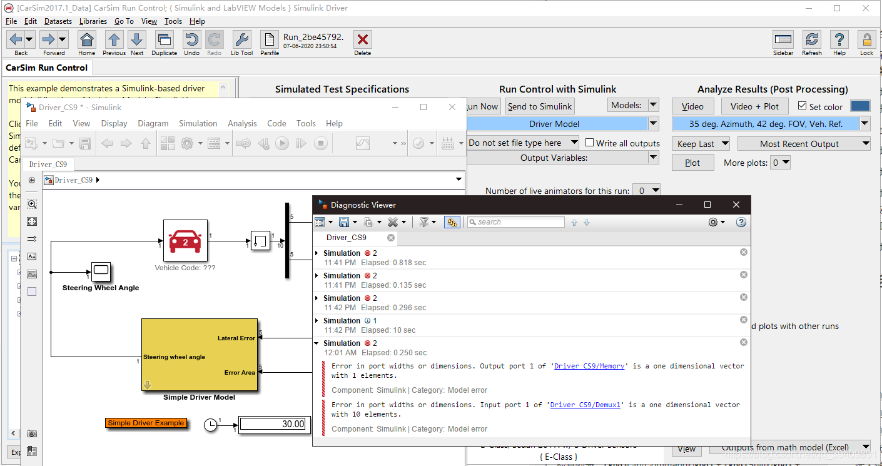Click annotation text icon in Simulink palette
This screenshot has width=882, height=466.
click(x=32, y=256)
